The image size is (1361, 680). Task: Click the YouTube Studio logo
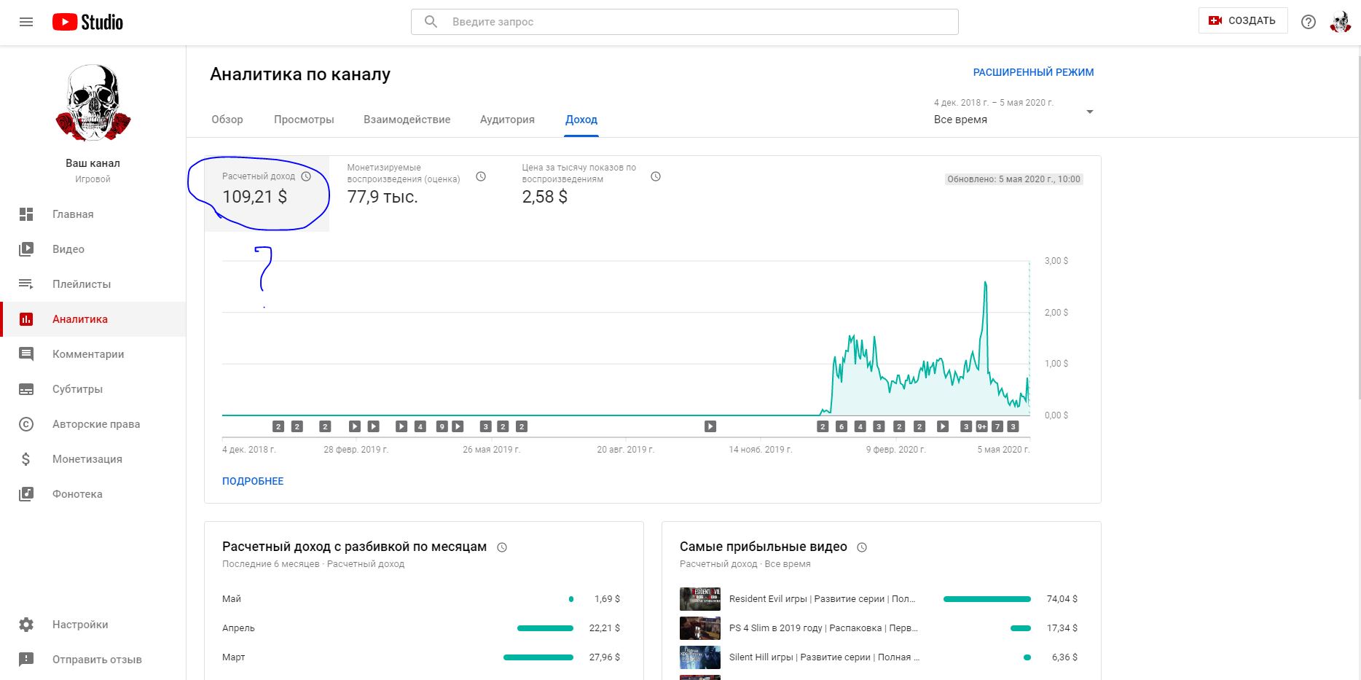[x=87, y=22]
